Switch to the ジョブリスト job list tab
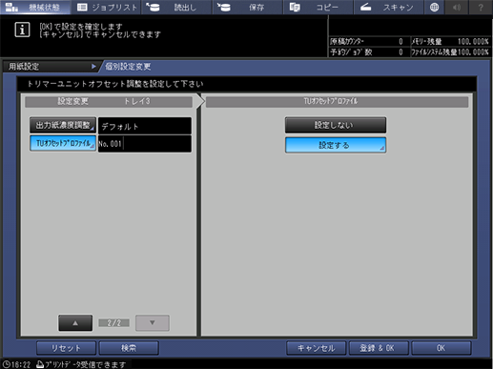 click(106, 7)
